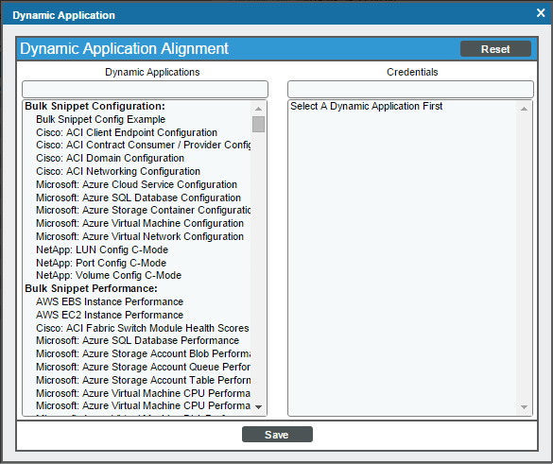Focus the Dynamic Applications search field
Viewport: 553px width, 464px height.
click(145, 89)
